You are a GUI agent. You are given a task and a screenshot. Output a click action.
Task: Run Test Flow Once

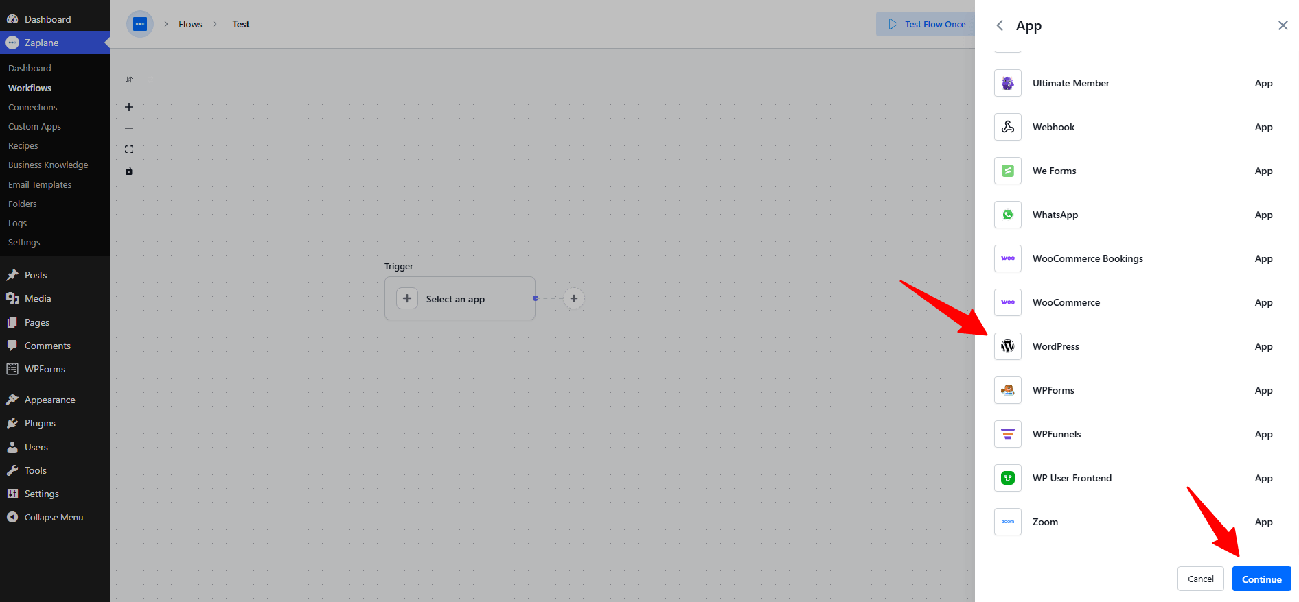(x=926, y=24)
